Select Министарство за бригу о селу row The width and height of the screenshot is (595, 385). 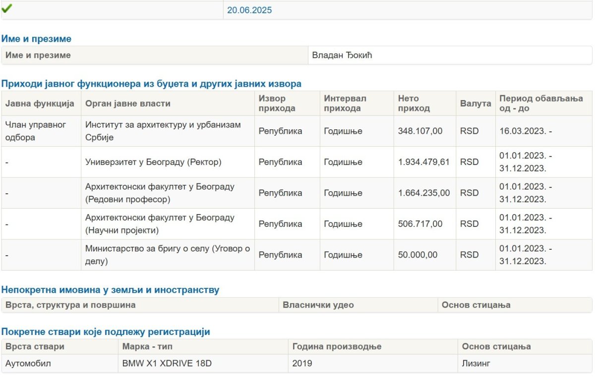click(167, 255)
